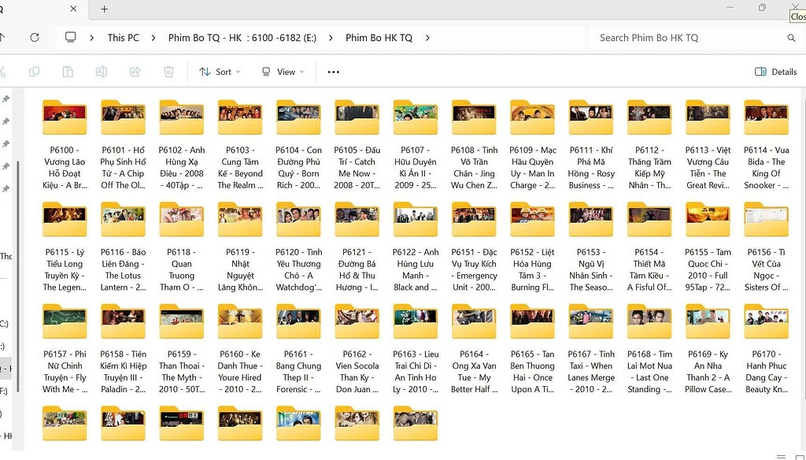Select folder P6113 - Việt Vương Câu Tiễn

(x=708, y=145)
